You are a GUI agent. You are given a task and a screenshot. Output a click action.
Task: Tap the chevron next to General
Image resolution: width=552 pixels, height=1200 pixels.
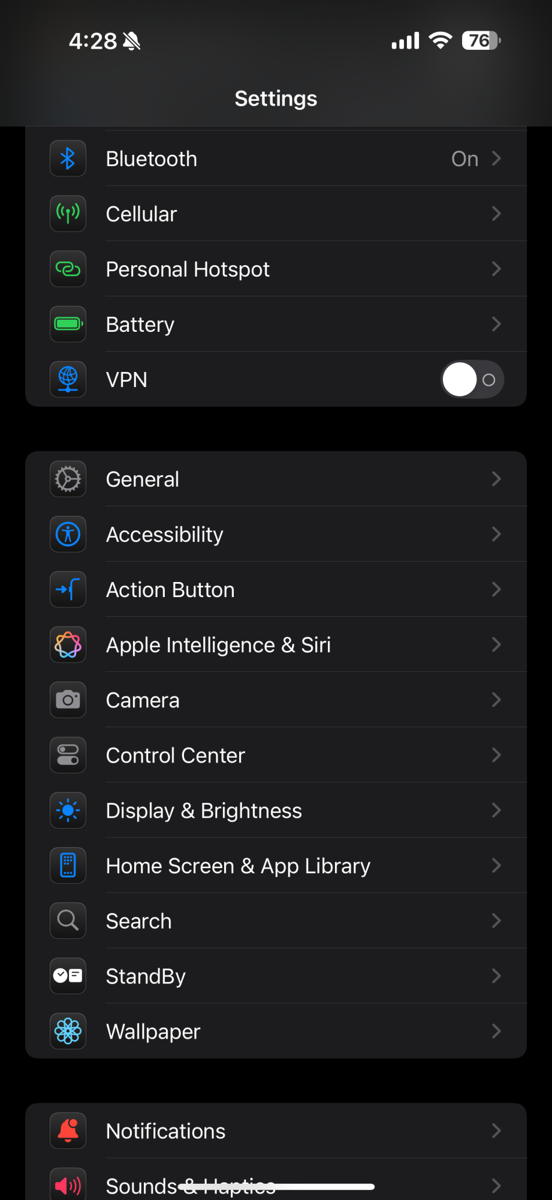[x=496, y=479]
